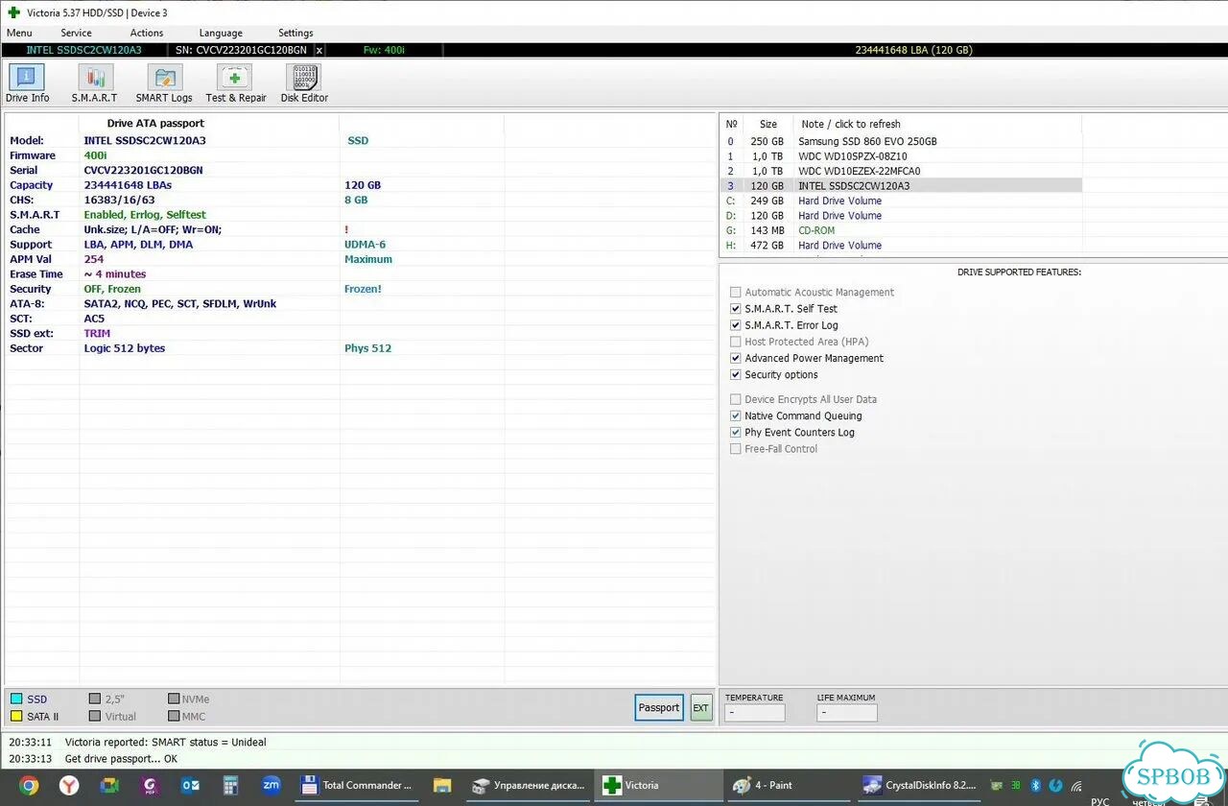Open the S.M.A.R.T toolbar section
The image size is (1228, 806).
coord(94,83)
